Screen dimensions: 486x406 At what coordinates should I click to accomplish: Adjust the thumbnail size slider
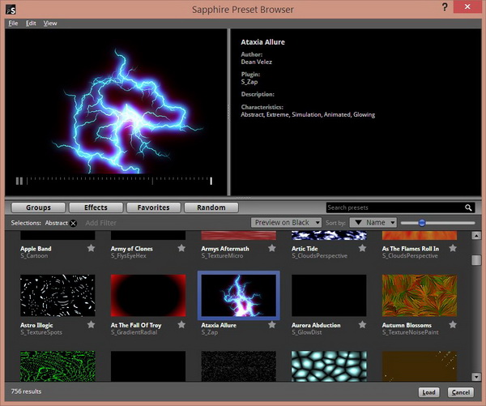coord(422,222)
